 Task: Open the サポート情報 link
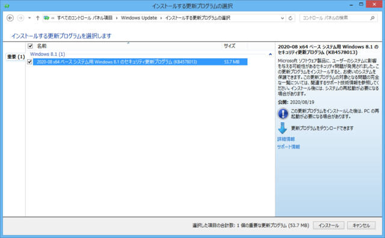pyautogui.click(x=289, y=147)
